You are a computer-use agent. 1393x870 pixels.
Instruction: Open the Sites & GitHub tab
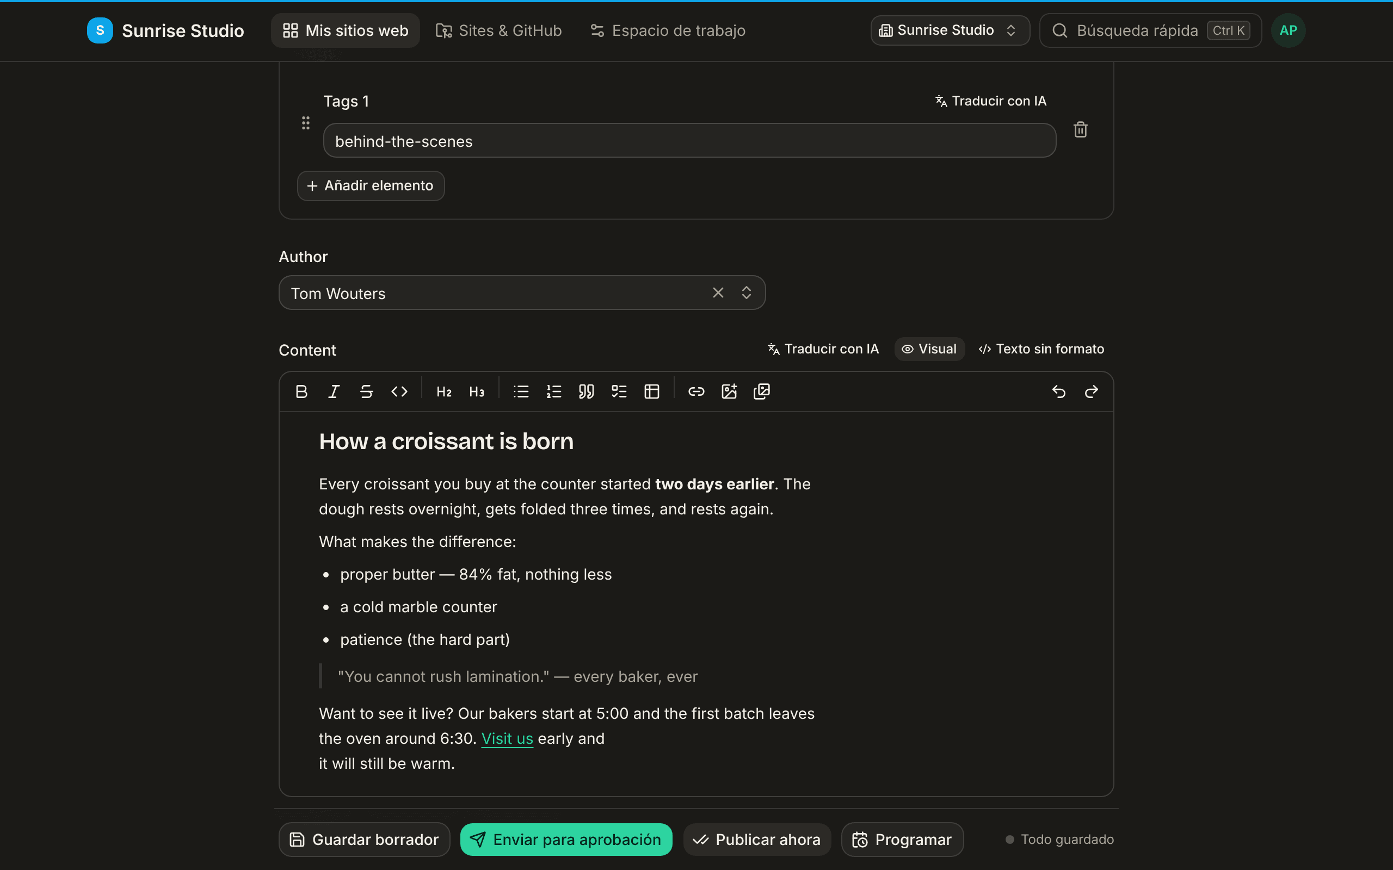(498, 30)
